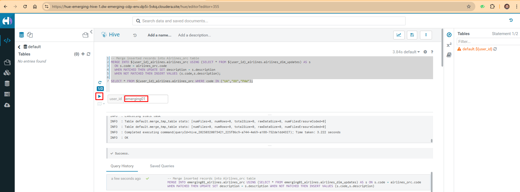
Task: Click the user_id variable value field
Action: [146, 99]
